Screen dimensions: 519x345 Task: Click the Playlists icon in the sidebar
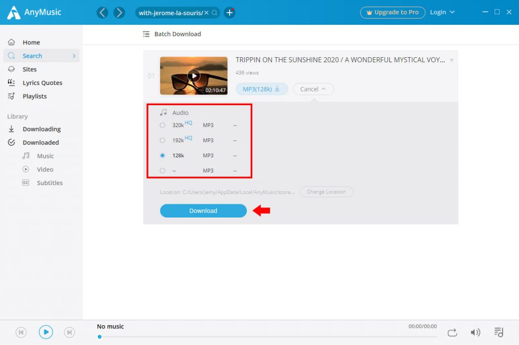coord(11,96)
